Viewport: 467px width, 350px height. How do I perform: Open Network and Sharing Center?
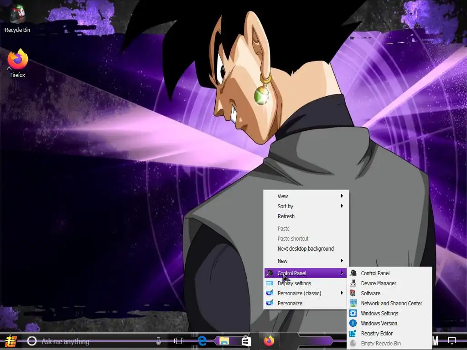pyautogui.click(x=389, y=303)
